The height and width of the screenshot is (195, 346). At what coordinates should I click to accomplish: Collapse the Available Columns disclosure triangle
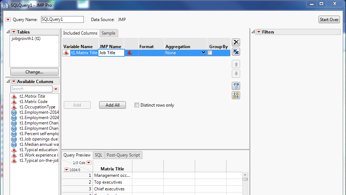coord(8,81)
